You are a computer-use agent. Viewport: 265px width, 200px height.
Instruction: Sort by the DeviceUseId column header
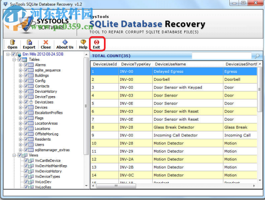[105, 64]
